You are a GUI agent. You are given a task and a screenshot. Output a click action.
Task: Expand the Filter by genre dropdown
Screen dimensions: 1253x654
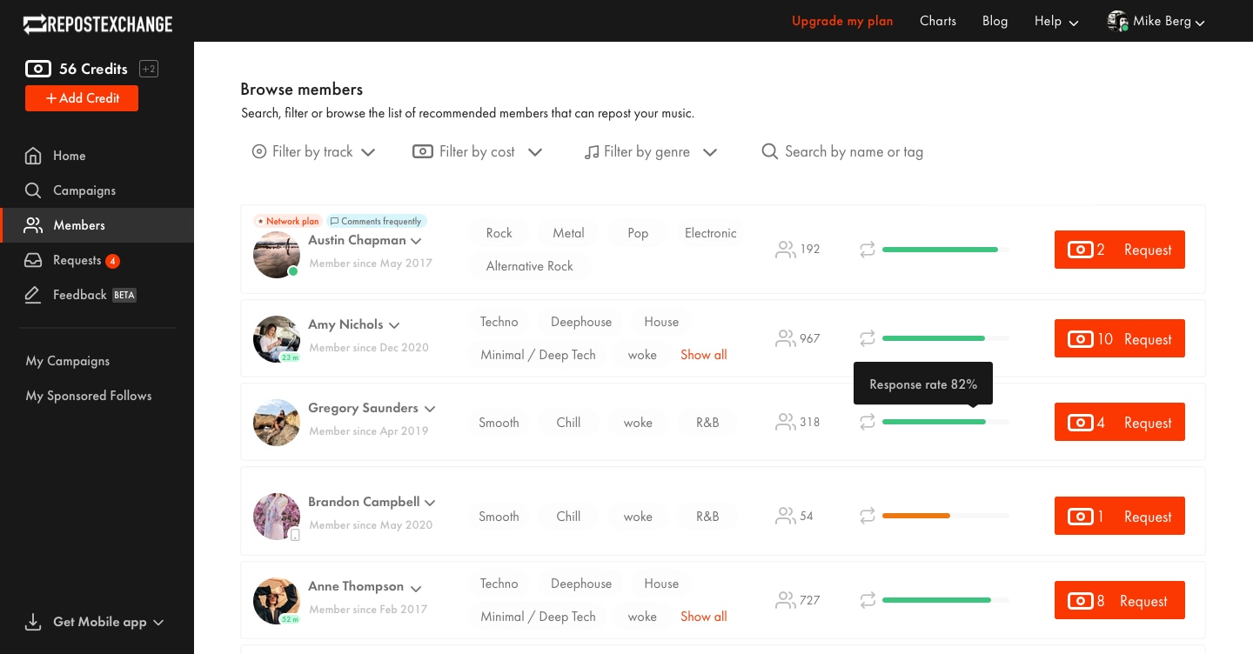point(650,152)
